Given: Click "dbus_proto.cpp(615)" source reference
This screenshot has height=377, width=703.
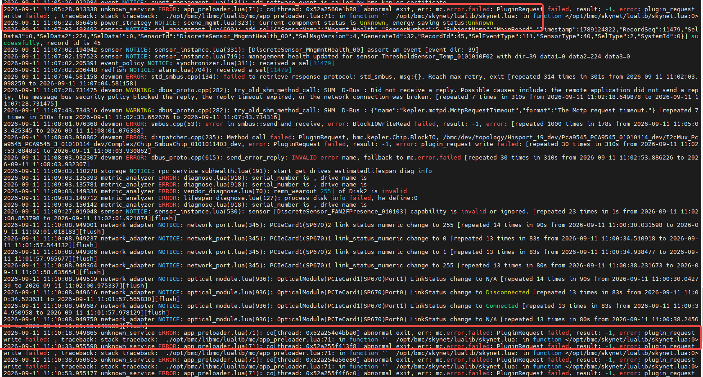Looking at the screenshot, I should coord(185,158).
